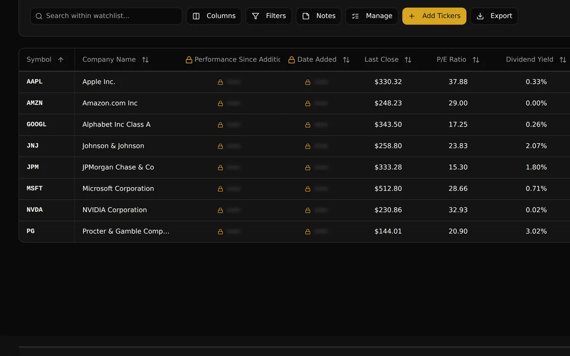Viewport: 570px width, 356px height.
Task: Click the $248.23 last close value
Action: (388, 103)
